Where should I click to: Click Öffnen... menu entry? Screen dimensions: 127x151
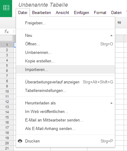pos(65,44)
